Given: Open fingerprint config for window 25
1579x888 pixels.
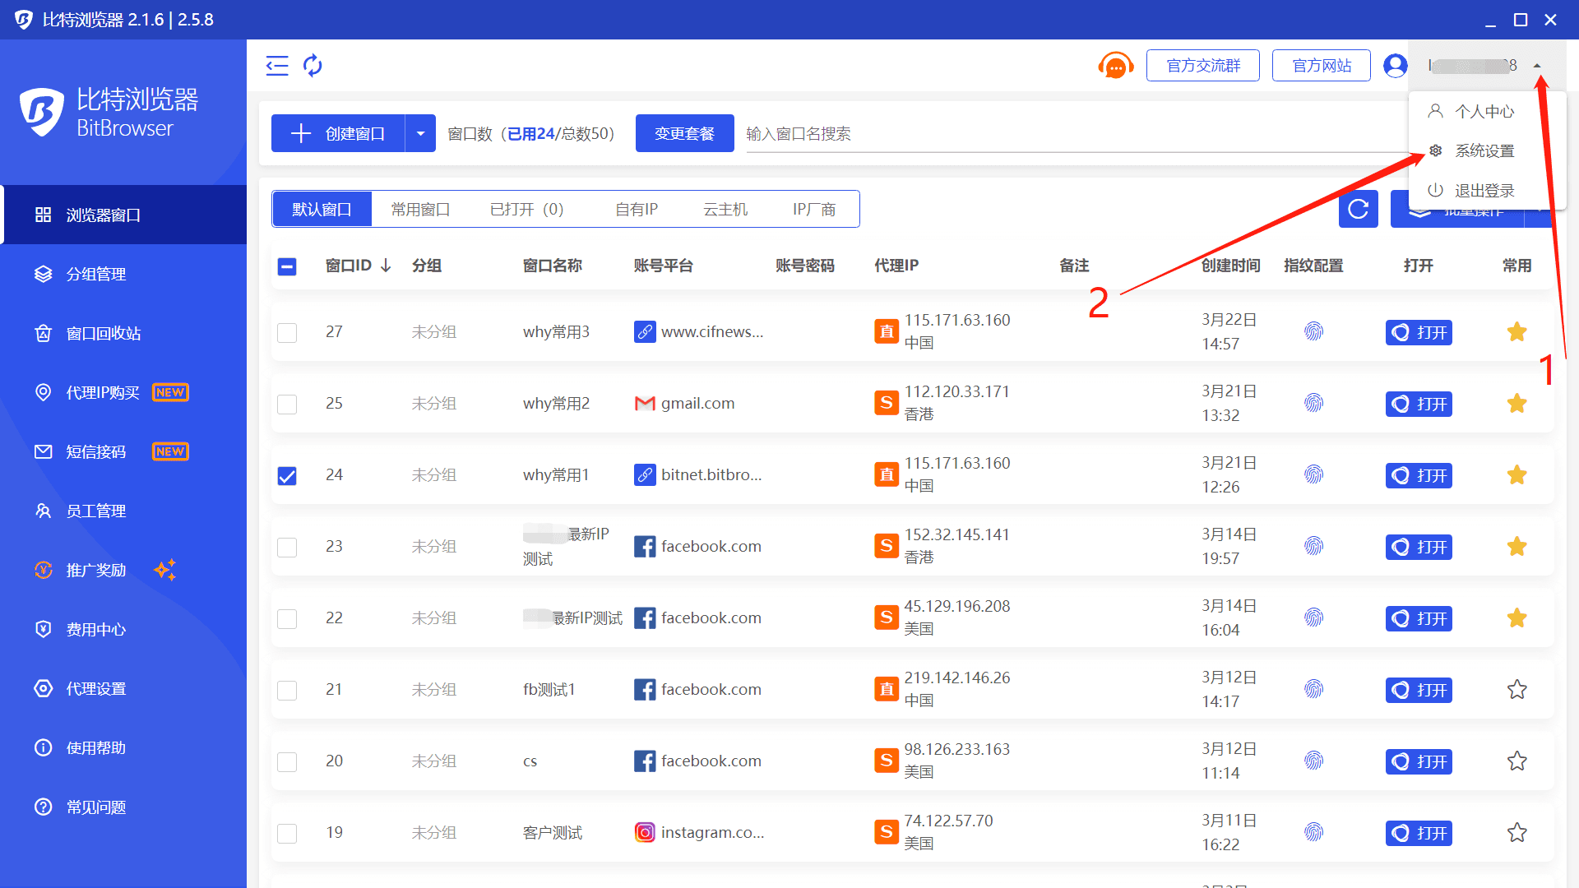Looking at the screenshot, I should pyautogui.click(x=1313, y=404).
